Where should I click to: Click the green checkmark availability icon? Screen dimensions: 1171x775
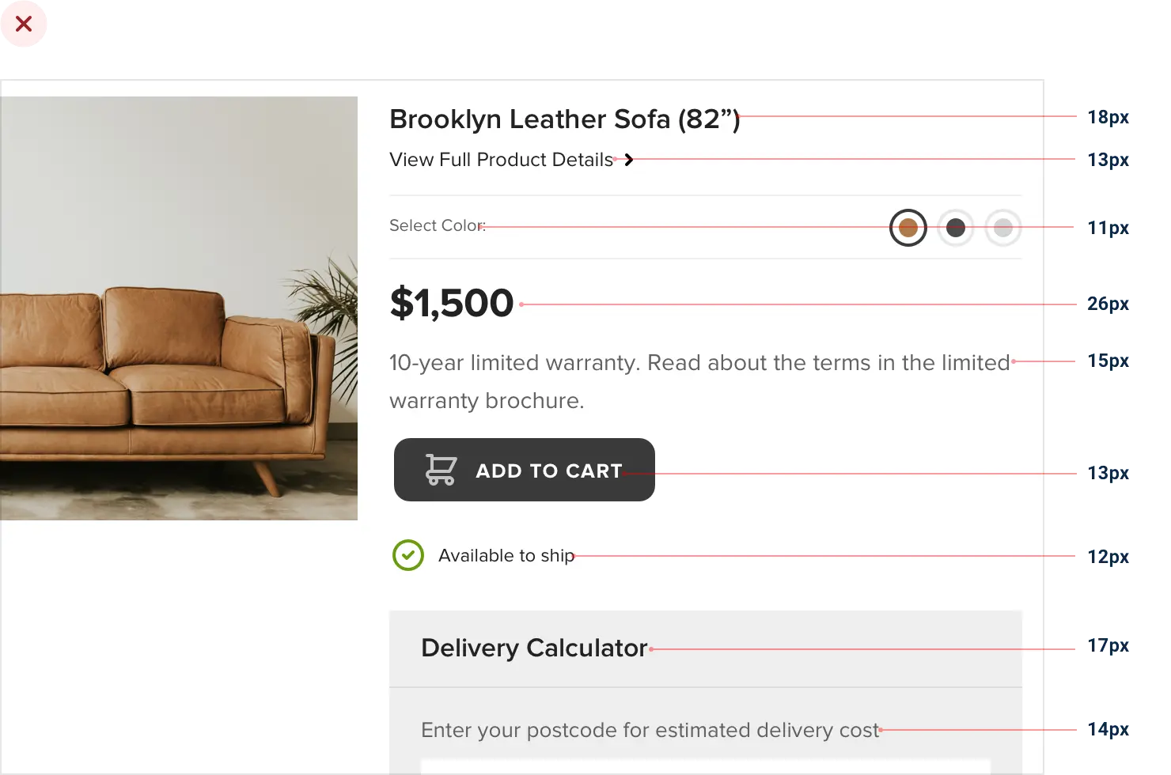tap(408, 555)
